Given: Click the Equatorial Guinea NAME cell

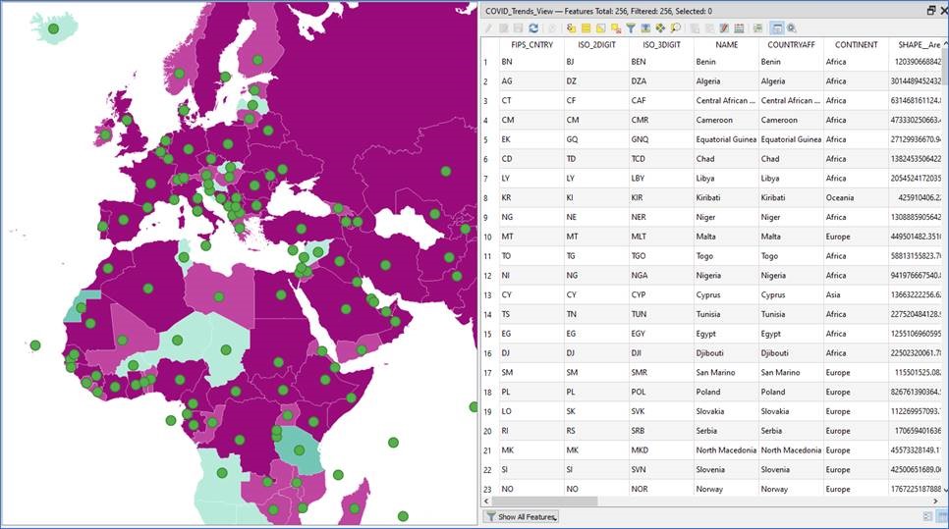Looking at the screenshot, I should 726,139.
